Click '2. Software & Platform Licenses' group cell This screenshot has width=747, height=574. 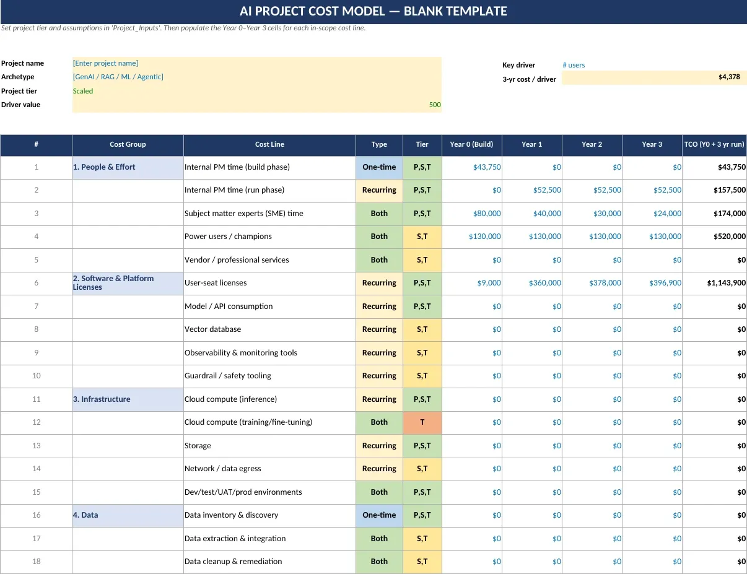pos(128,283)
